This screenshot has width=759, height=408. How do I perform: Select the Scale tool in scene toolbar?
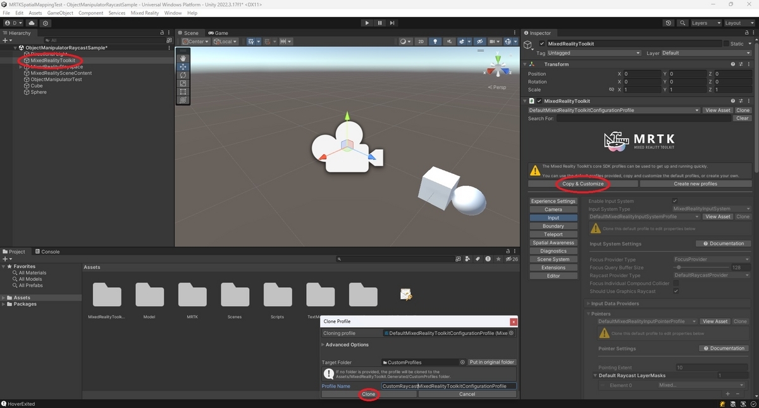pos(183,83)
